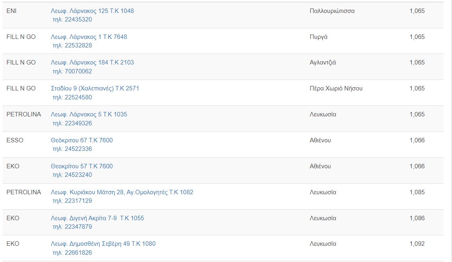The width and height of the screenshot is (452, 262).
Task: Follow the Λεωφ. Λάρνακος 184 Τ.Κ 2103 link
Action: click(x=92, y=62)
